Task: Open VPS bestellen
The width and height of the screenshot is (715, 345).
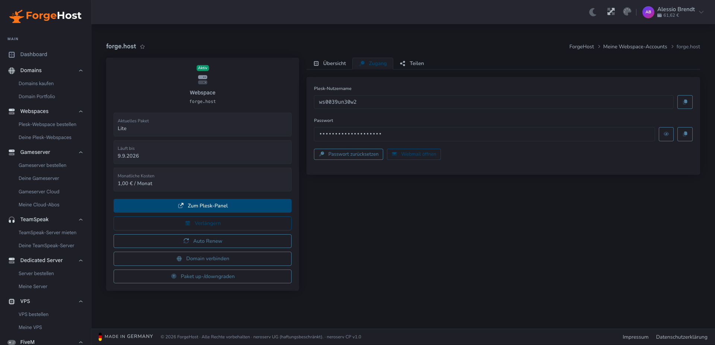Action: pos(34,315)
